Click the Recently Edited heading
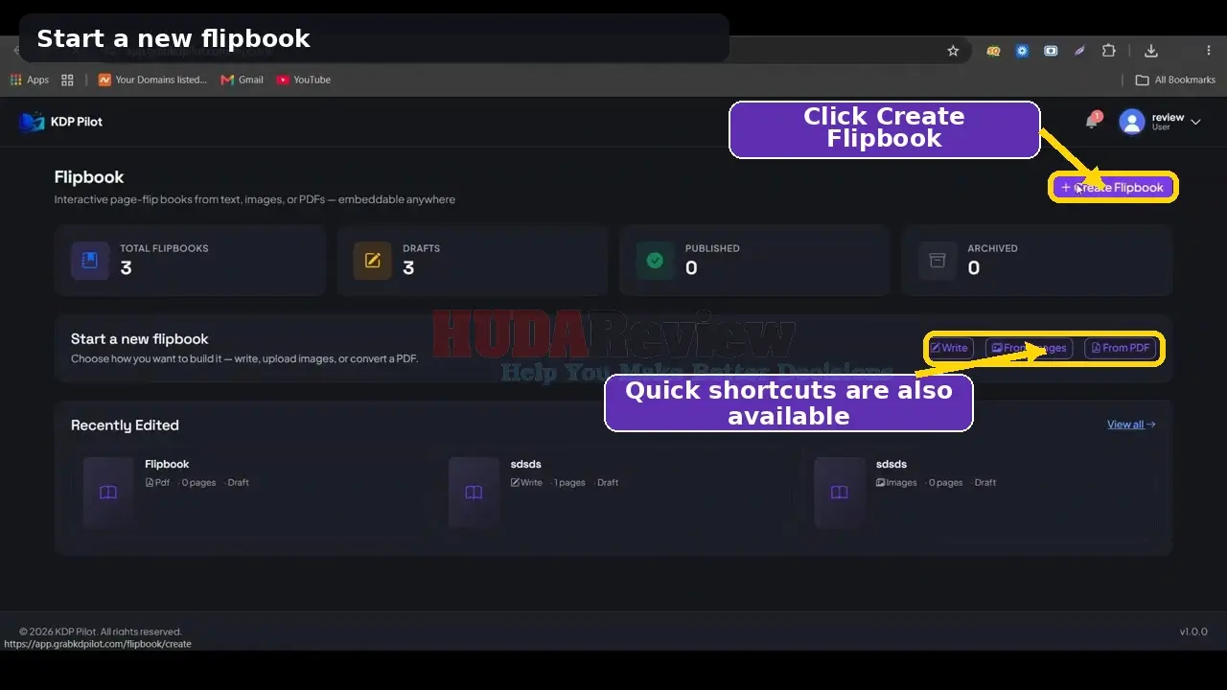 point(125,425)
